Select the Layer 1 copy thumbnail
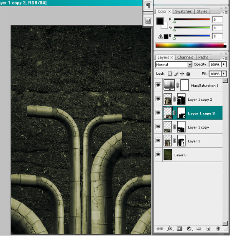The width and height of the screenshot is (230, 236). point(168,127)
